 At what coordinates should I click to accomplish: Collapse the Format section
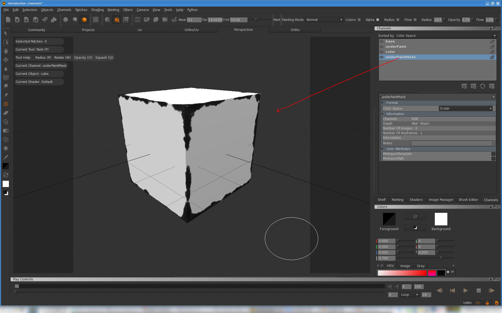(x=383, y=103)
